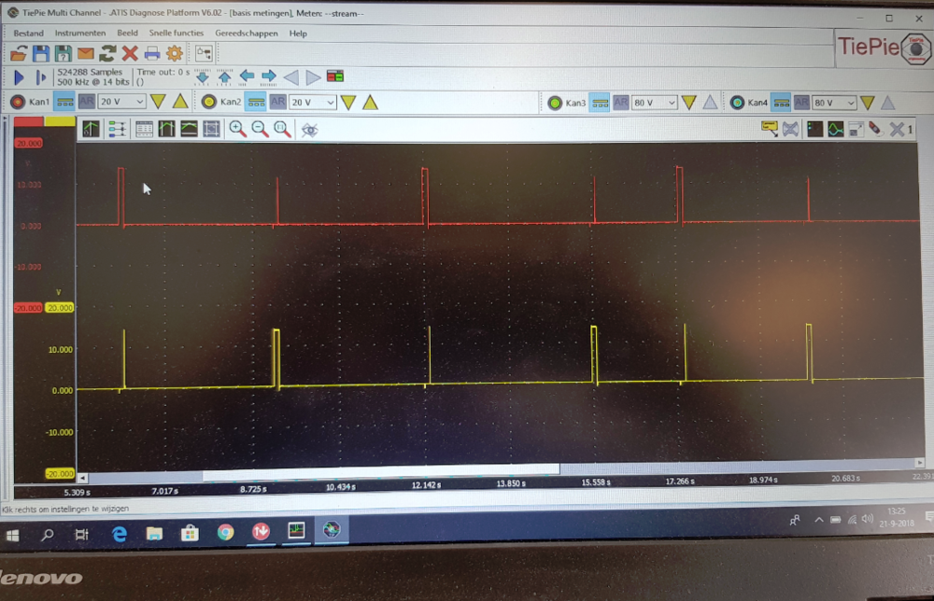Image resolution: width=934 pixels, height=601 pixels.
Task: Click the zoom out magnifier icon
Action: tap(260, 129)
